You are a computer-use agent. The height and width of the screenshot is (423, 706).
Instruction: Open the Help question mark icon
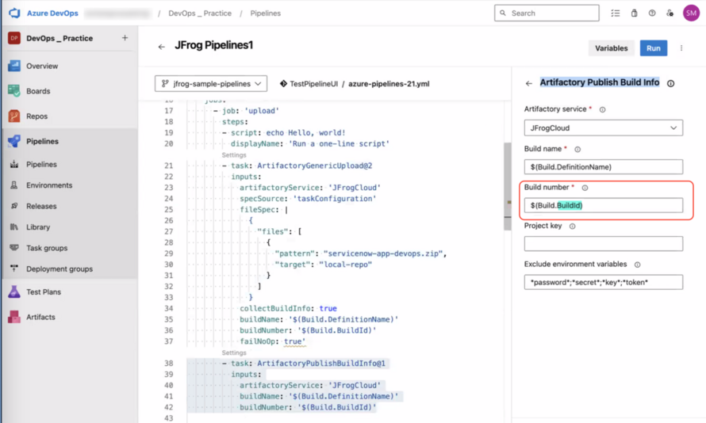pyautogui.click(x=652, y=13)
